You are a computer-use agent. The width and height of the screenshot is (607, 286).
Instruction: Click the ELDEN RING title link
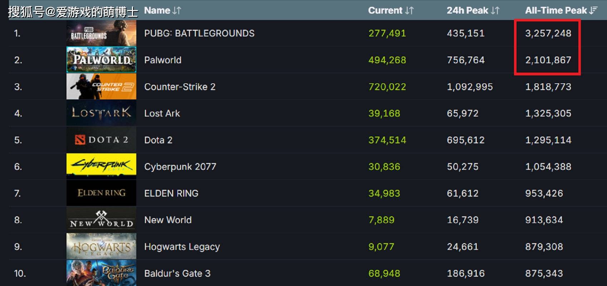(171, 193)
